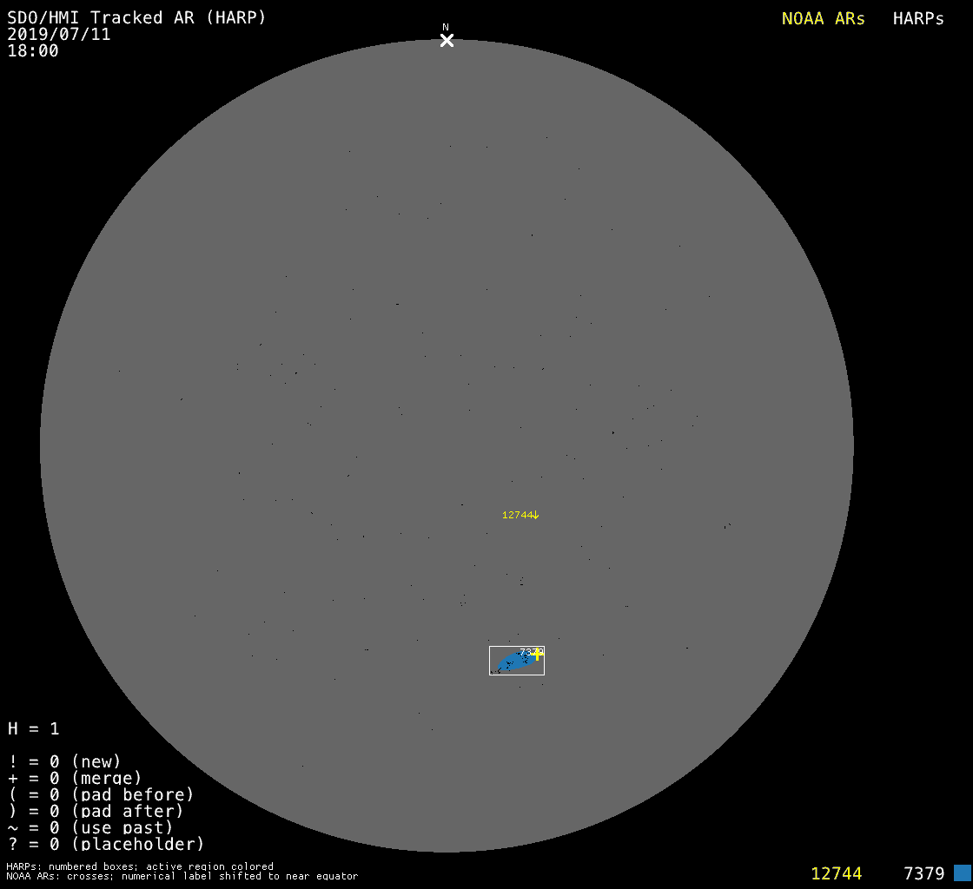
Task: Click the yellow NOAA ARs header
Action: point(823,19)
